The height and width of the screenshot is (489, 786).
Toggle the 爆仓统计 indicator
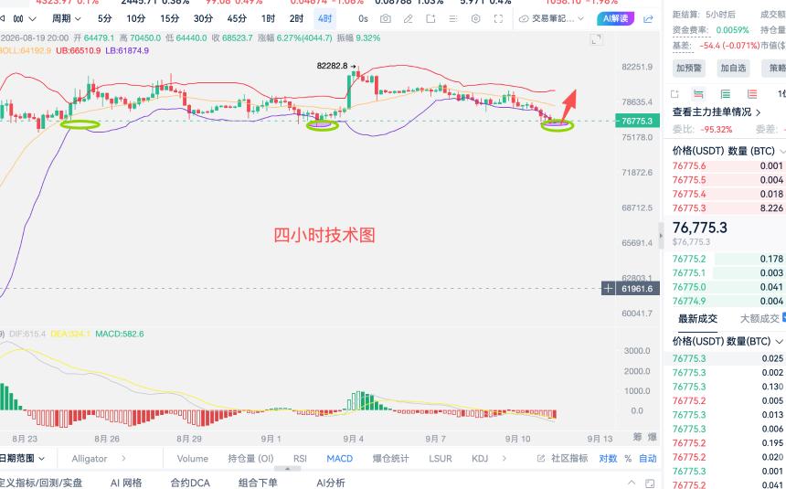[x=390, y=459]
